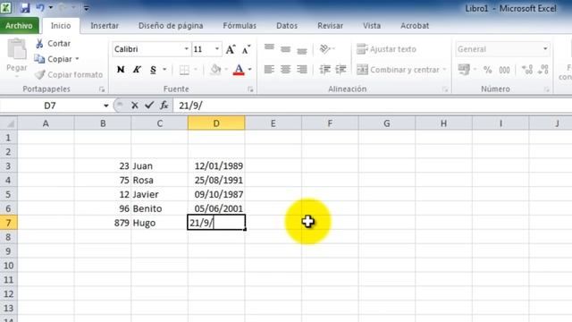Decrease indent
The height and width of the screenshot is (322, 572).
(324, 70)
